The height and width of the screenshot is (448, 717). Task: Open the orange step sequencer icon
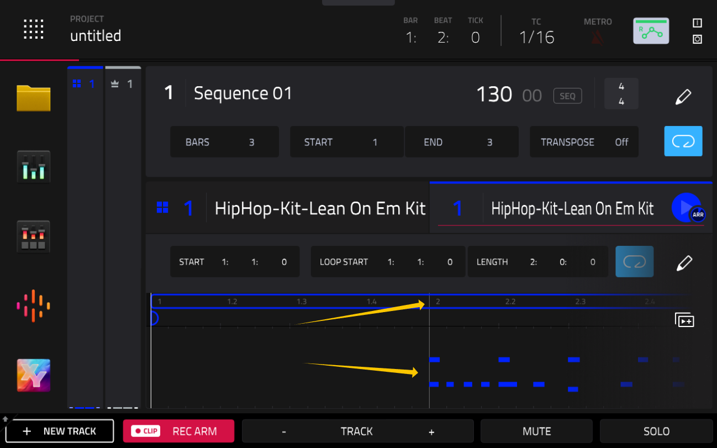click(33, 305)
